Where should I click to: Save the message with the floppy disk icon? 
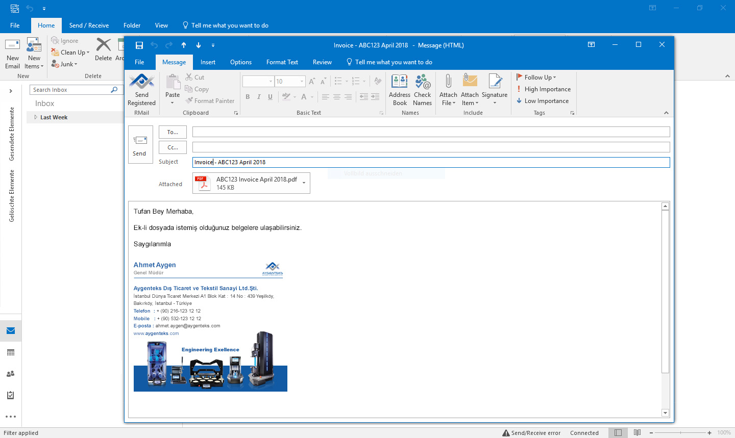click(x=139, y=45)
